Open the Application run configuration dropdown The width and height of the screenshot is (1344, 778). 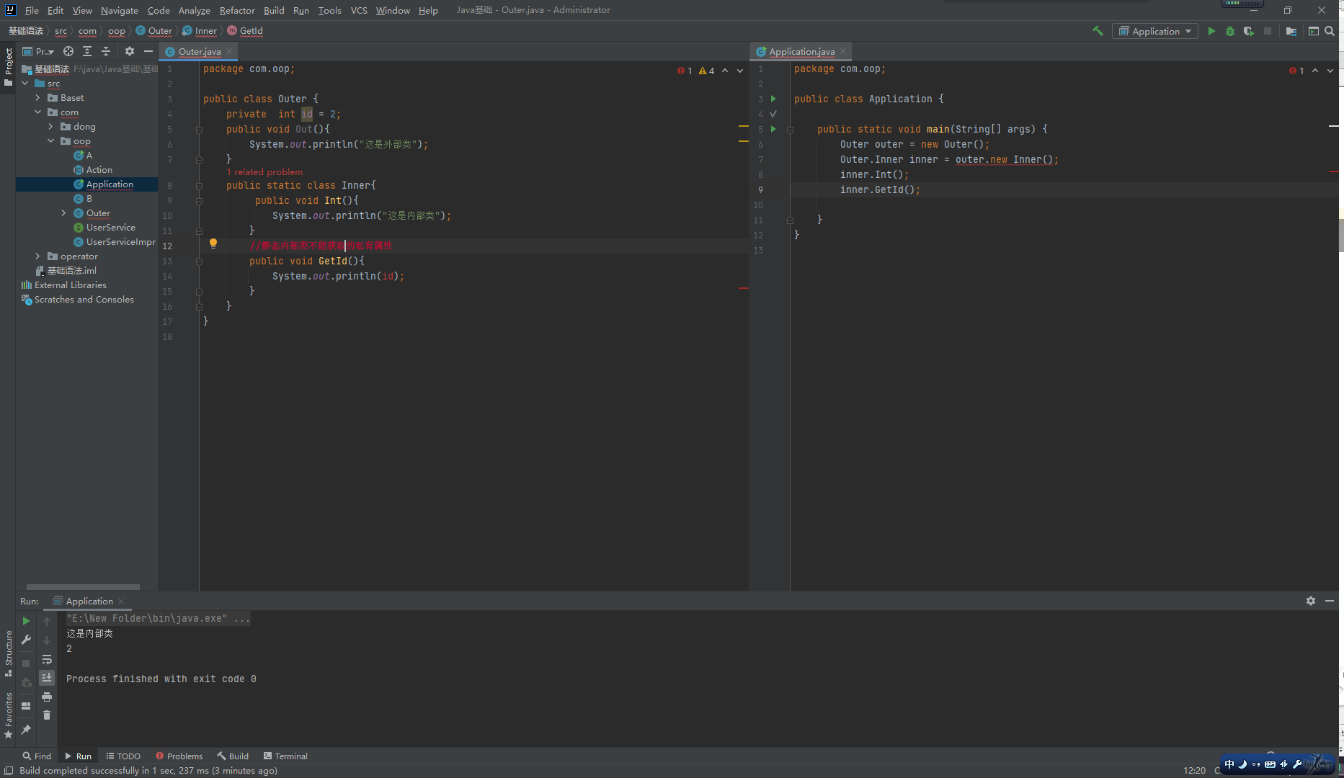(1155, 31)
